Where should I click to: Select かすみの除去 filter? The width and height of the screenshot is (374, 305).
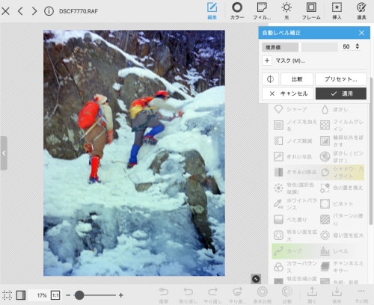pos(295,172)
